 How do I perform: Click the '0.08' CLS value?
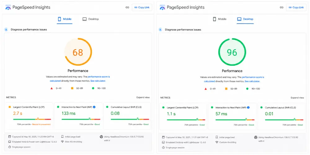pos(115,113)
